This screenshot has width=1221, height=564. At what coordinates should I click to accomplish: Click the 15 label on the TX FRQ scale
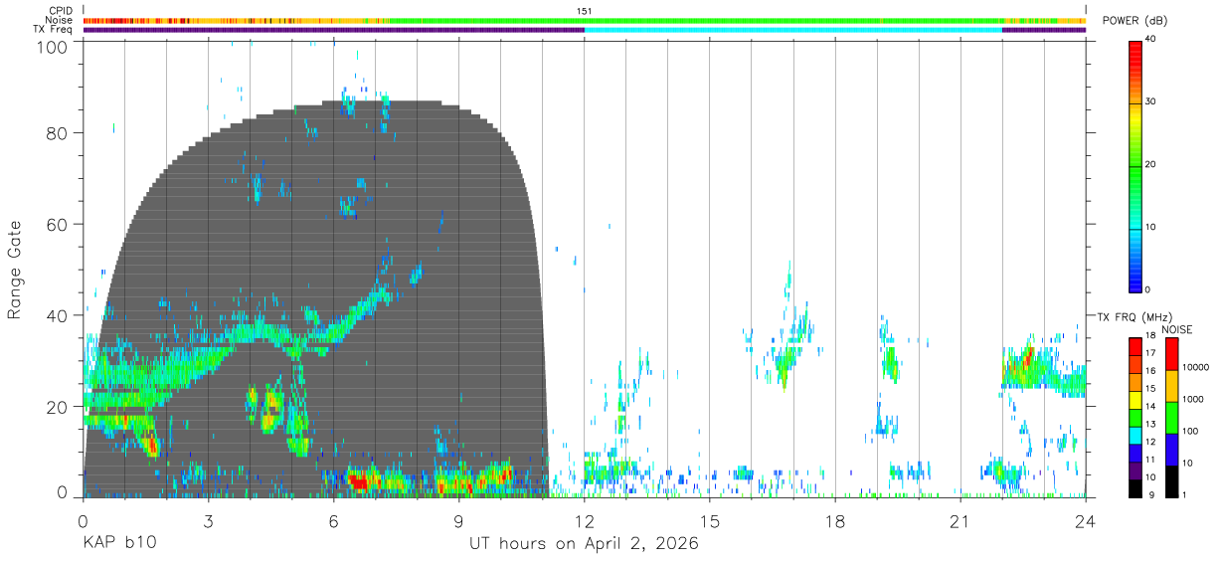click(x=1151, y=390)
